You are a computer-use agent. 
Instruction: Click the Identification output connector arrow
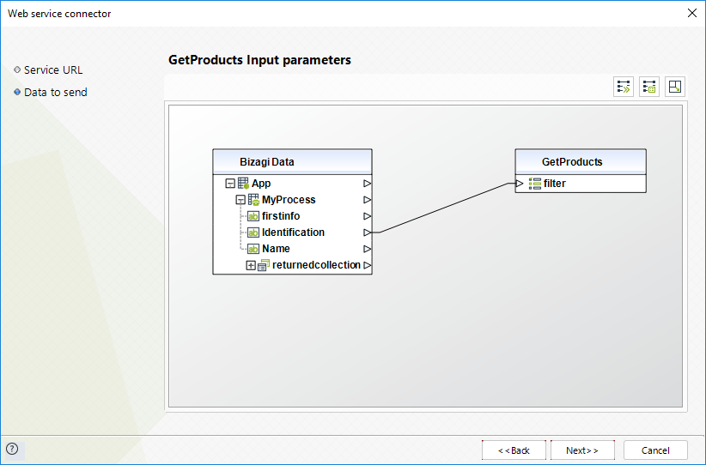368,232
